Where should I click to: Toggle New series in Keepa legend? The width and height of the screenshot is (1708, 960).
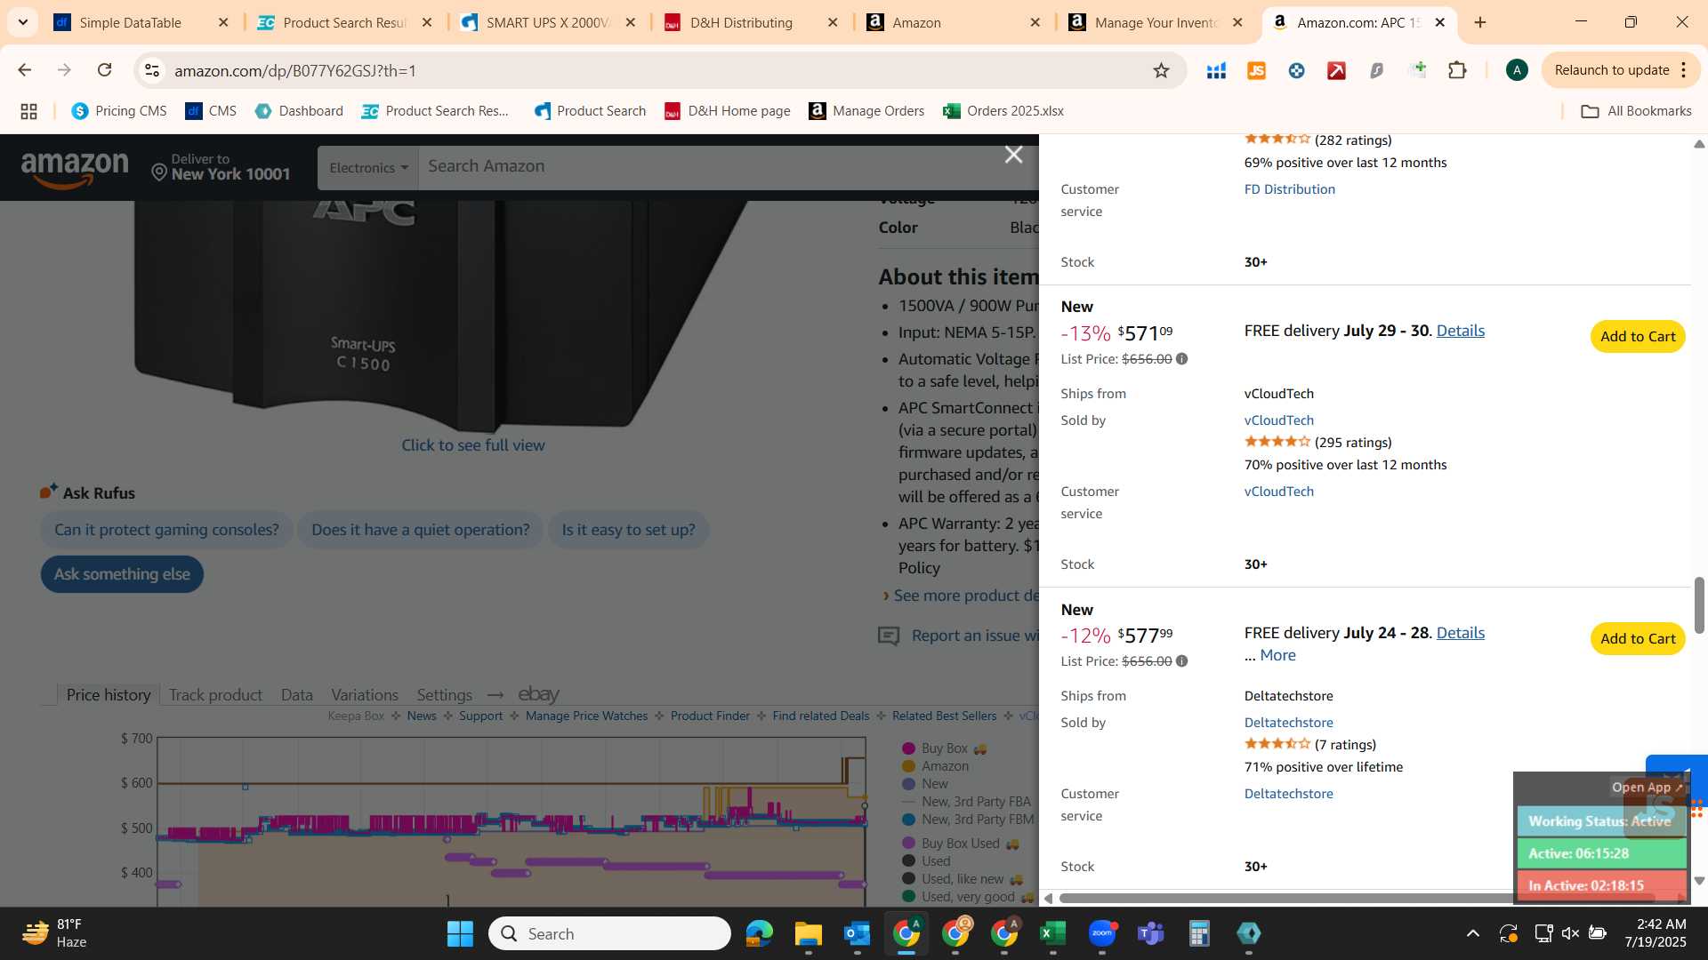point(925,784)
